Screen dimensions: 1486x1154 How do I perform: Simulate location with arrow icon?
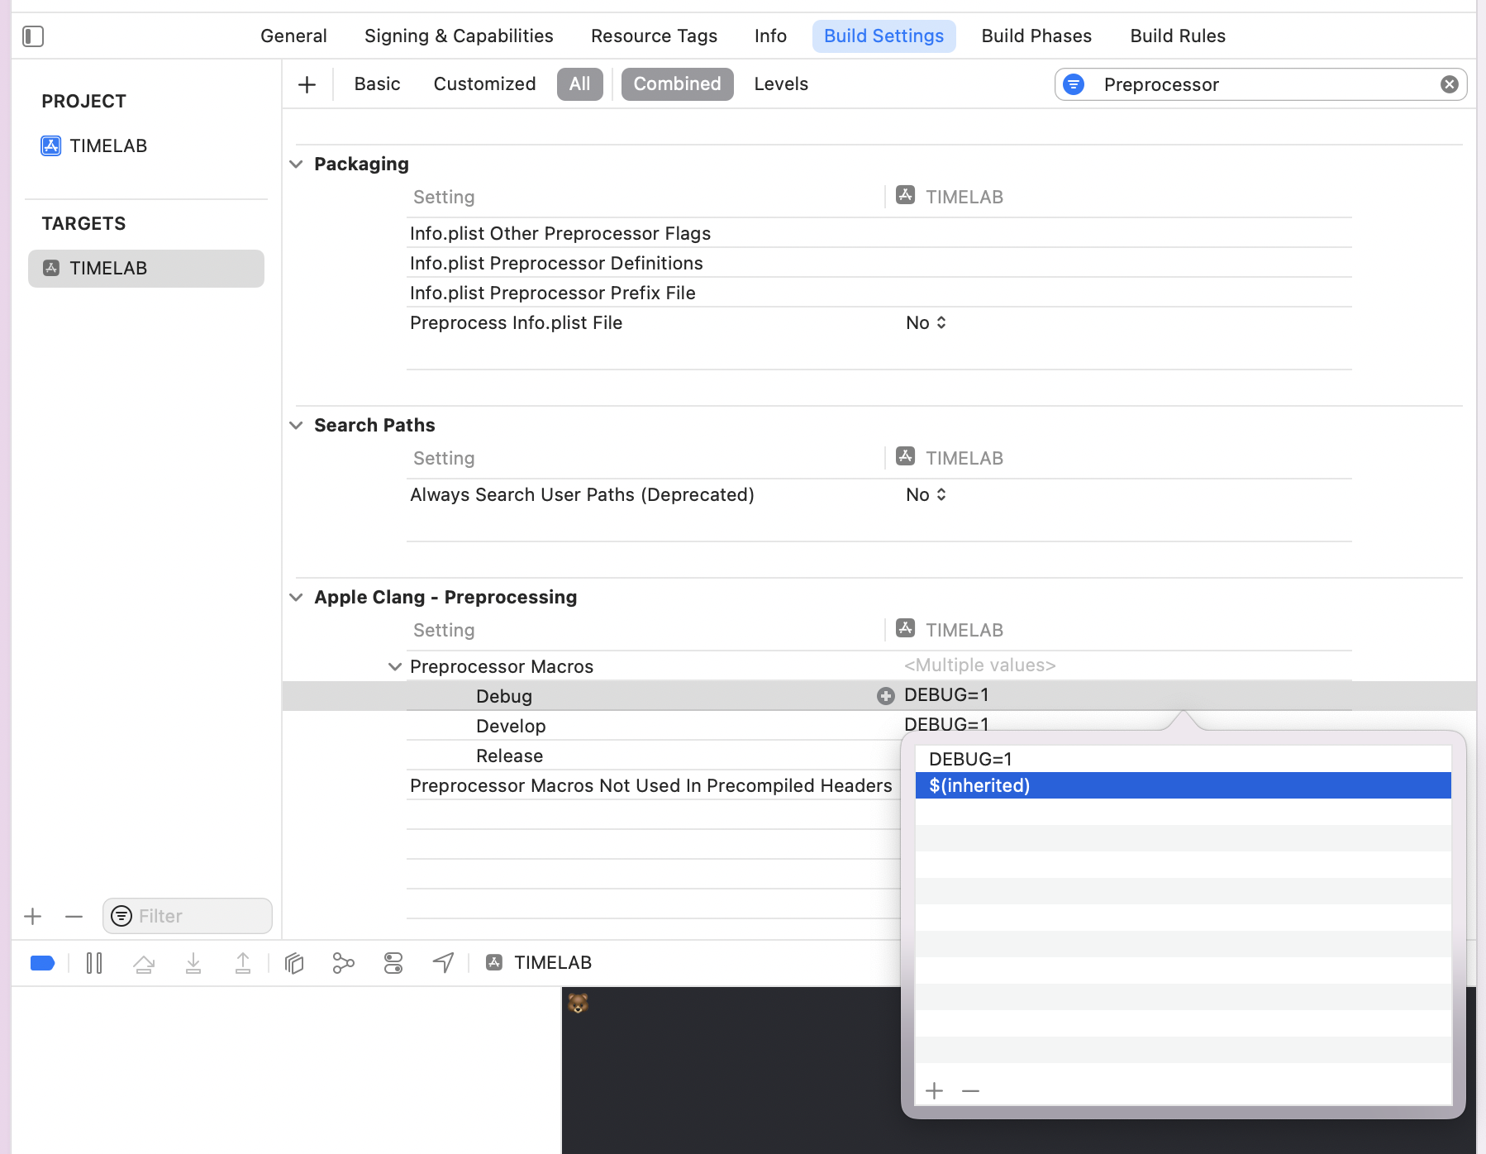(444, 963)
